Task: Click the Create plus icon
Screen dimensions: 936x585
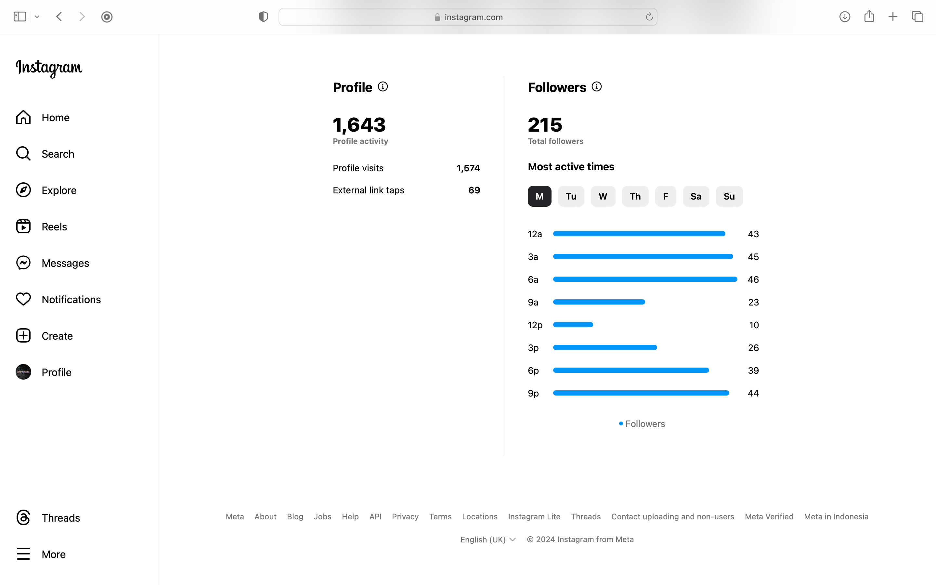Action: (x=23, y=335)
